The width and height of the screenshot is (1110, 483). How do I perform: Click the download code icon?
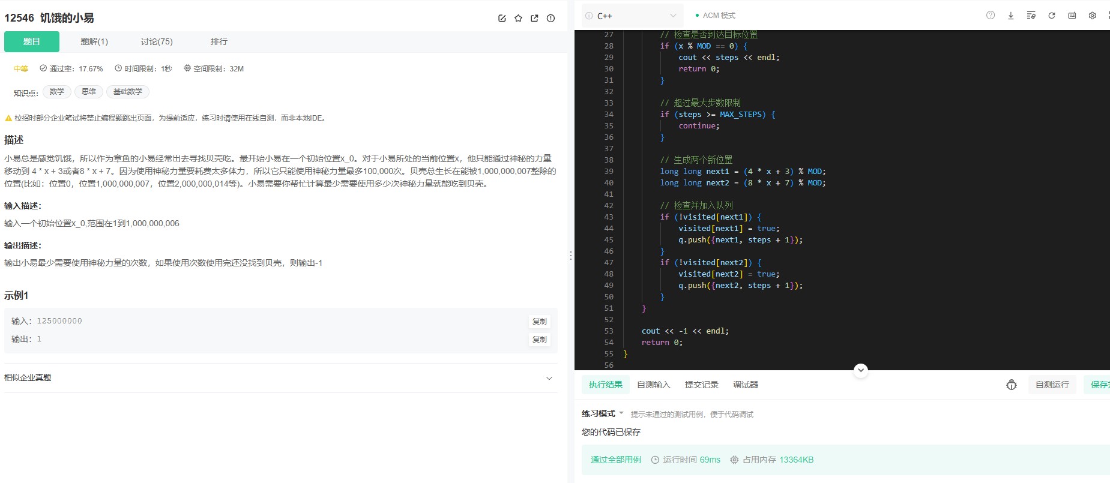1010,16
